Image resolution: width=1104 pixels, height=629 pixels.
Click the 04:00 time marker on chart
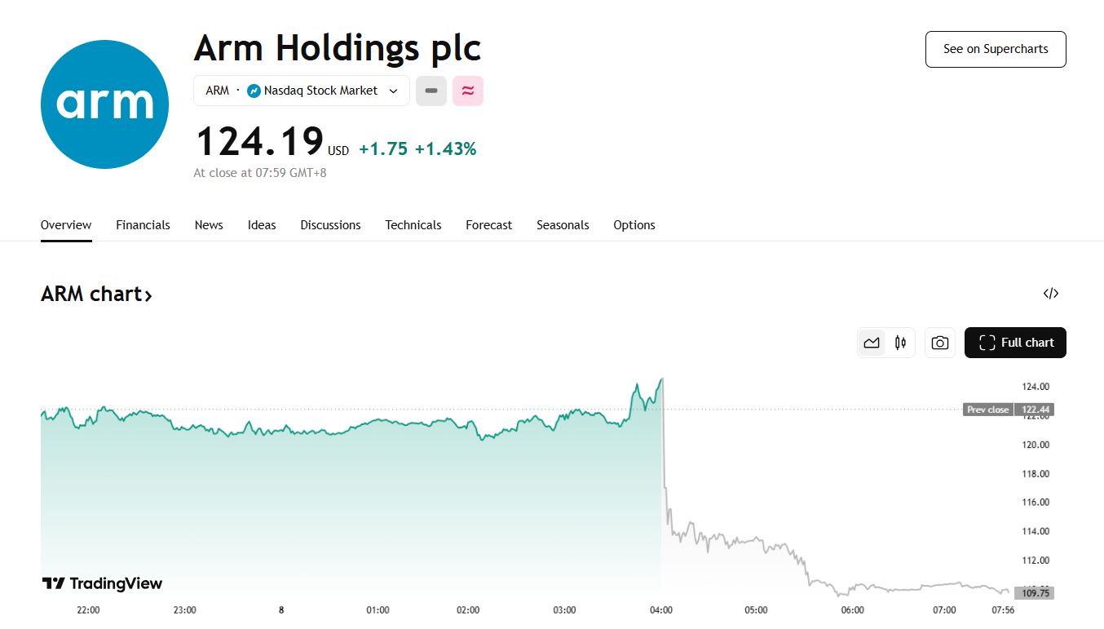(x=660, y=609)
